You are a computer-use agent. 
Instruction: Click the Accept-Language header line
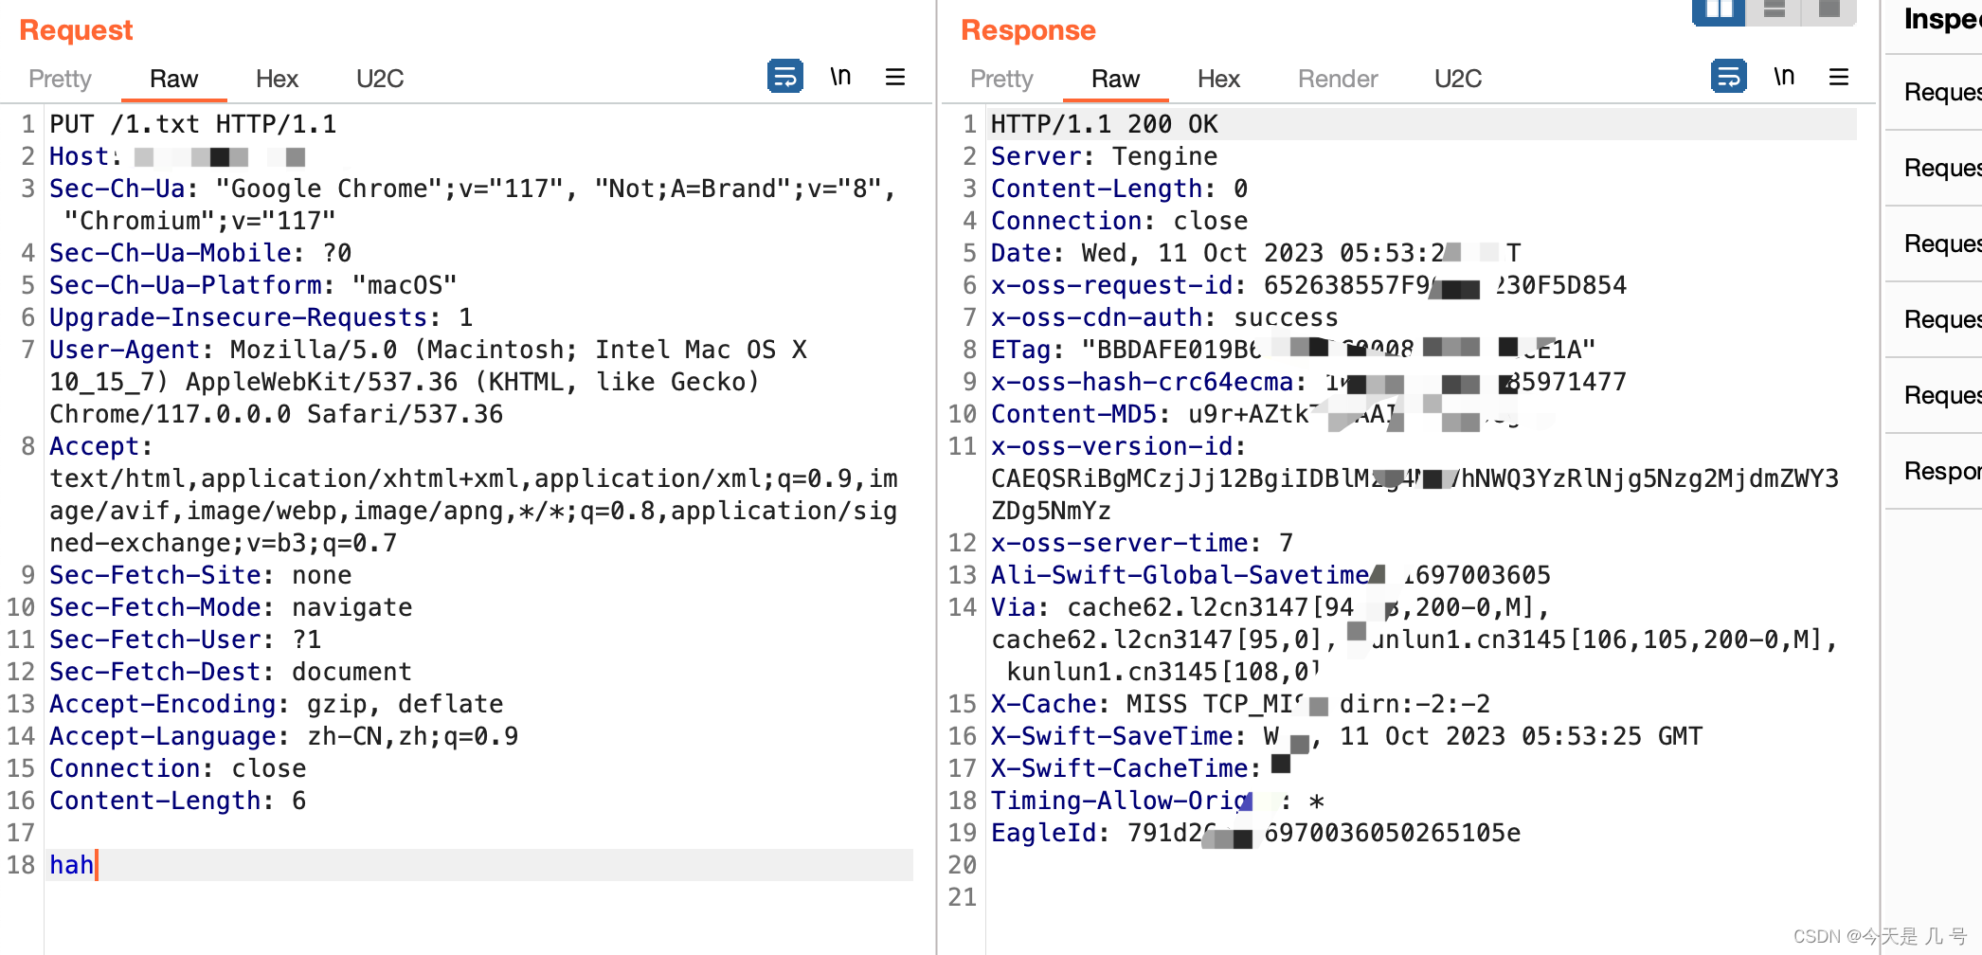[284, 736]
